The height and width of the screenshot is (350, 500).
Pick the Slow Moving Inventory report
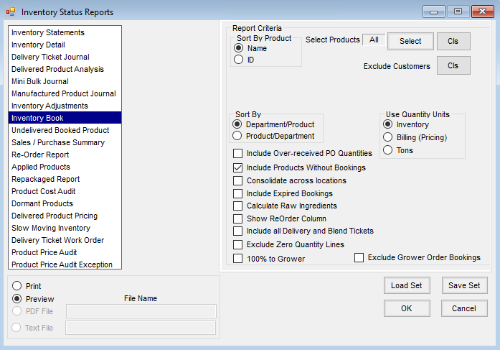coord(50,228)
